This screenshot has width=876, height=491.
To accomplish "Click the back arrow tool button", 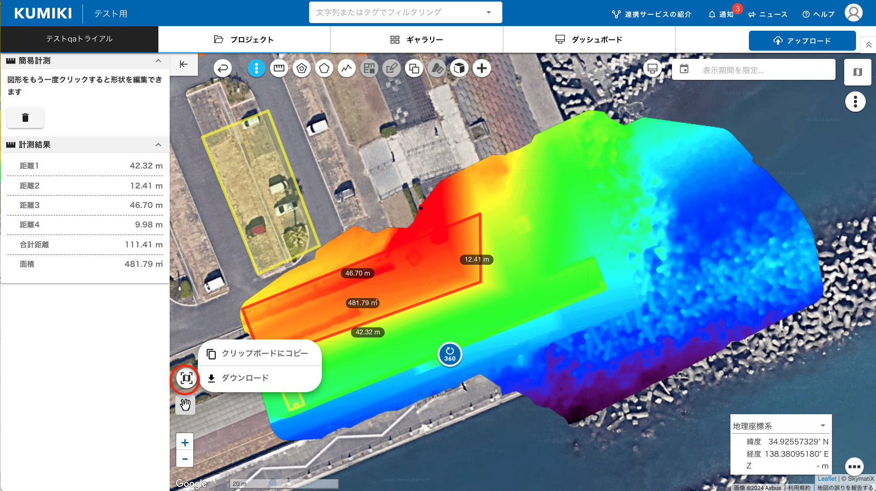I will [x=222, y=68].
